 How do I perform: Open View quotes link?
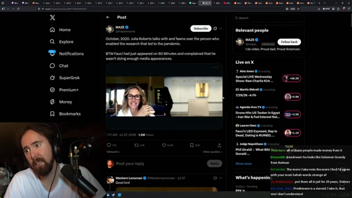tap(212, 152)
